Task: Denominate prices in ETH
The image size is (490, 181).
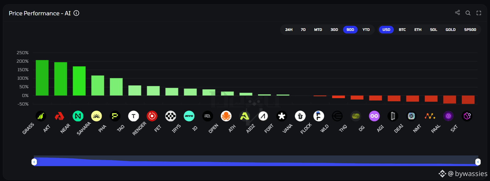Action: coord(418,30)
